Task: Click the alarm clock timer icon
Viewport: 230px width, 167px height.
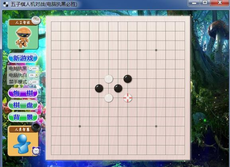Action: pos(36,151)
